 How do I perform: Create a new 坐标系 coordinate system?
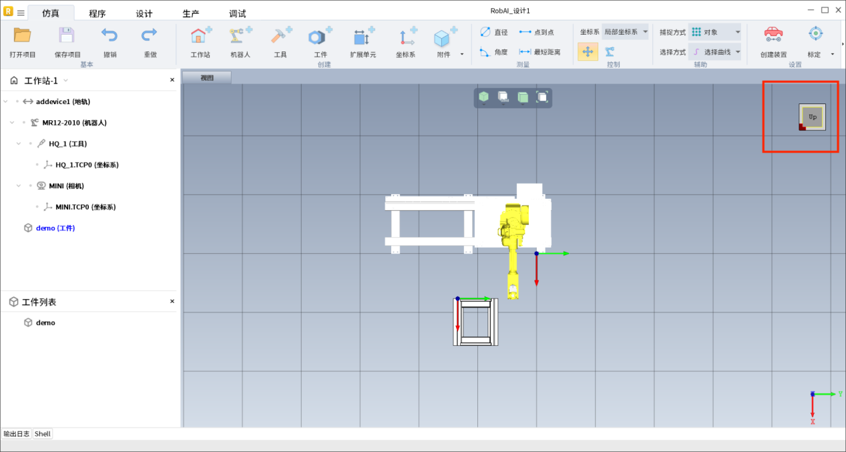point(405,37)
